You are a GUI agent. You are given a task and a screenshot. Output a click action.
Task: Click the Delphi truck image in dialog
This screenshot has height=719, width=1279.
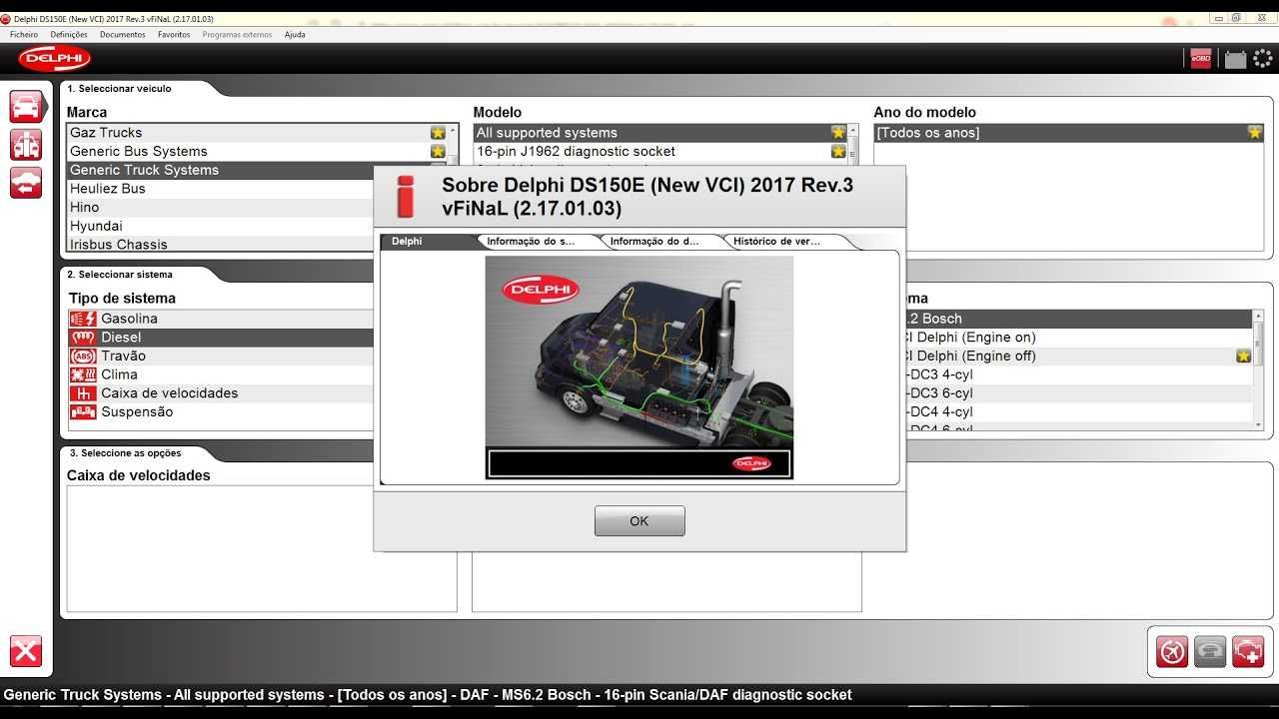639,367
